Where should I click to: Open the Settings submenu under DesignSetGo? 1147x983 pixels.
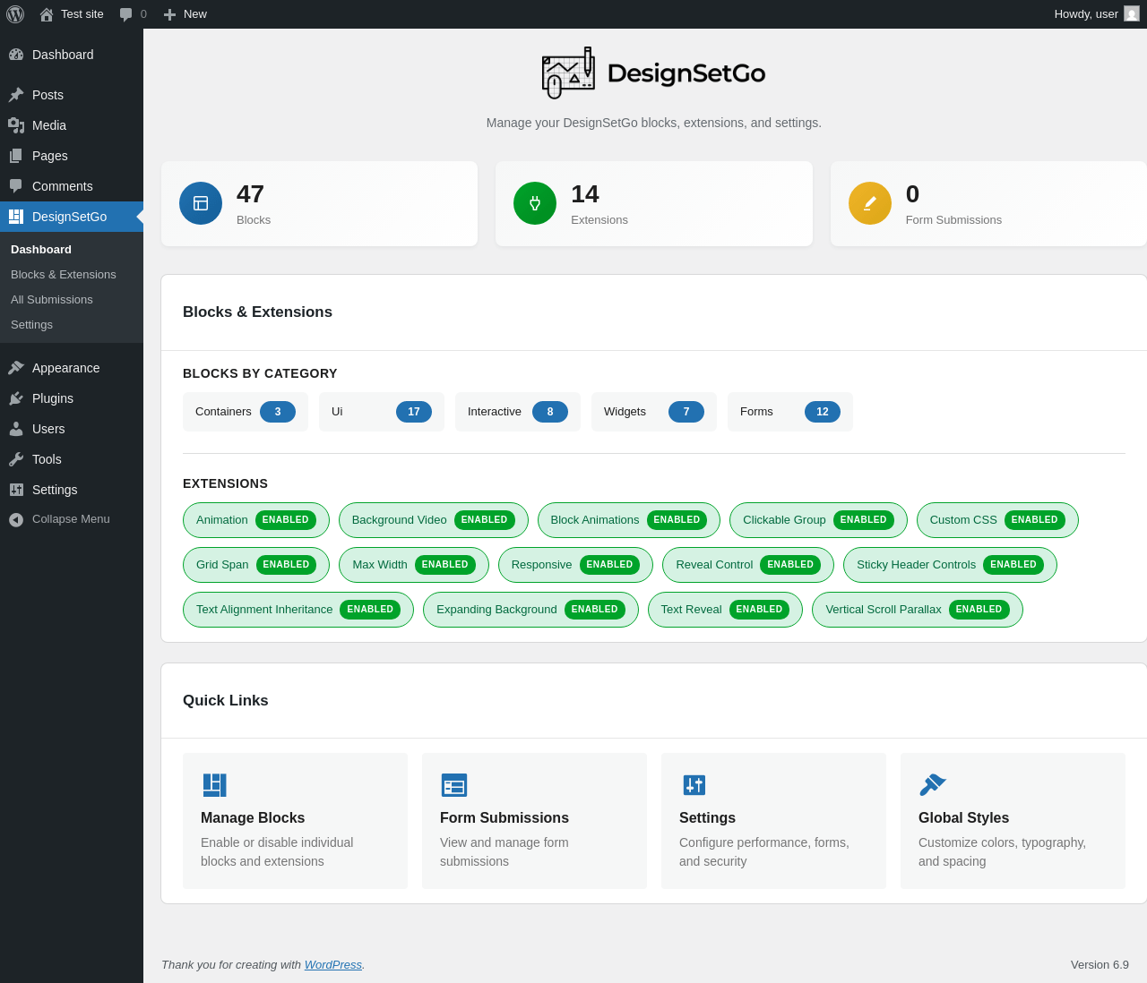coord(31,325)
